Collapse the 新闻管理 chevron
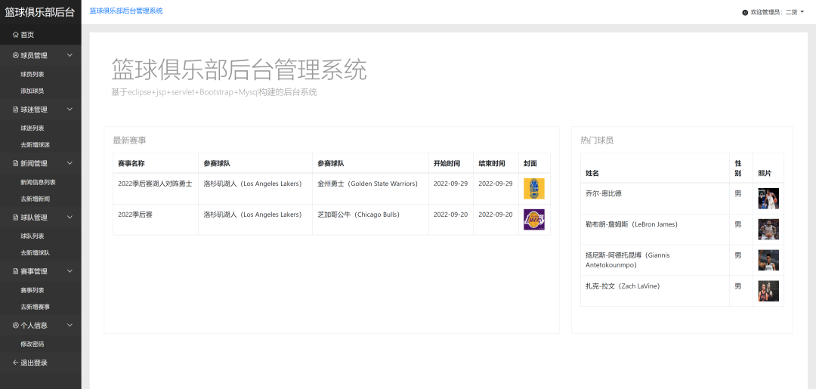This screenshot has width=816, height=389. (70, 163)
